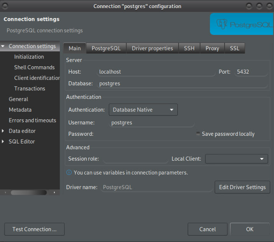Focus the Port input field

click(251, 72)
